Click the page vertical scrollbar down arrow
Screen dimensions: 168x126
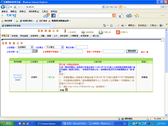(166, 115)
